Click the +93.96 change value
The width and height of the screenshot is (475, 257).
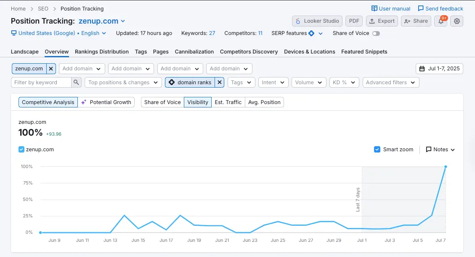(x=53, y=134)
